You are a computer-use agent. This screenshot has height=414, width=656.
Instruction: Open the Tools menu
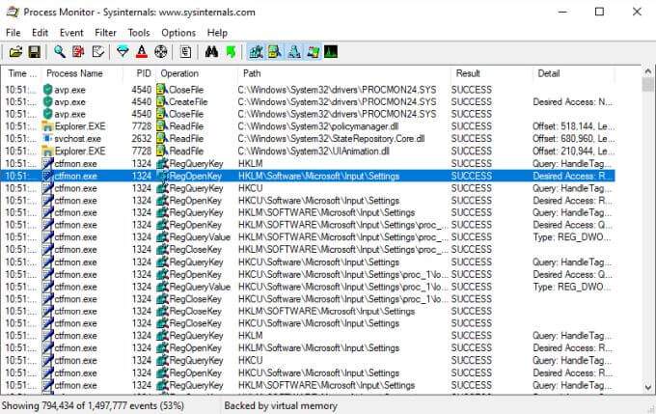click(x=139, y=33)
